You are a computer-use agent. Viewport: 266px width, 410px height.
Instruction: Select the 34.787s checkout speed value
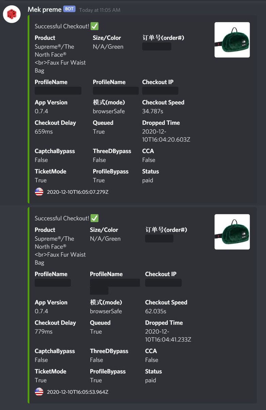coord(153,111)
